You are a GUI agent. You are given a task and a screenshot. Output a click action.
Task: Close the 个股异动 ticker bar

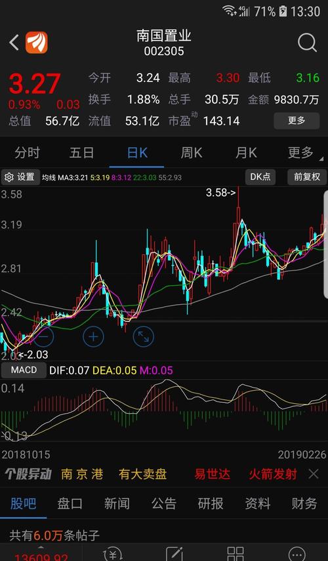(314, 474)
